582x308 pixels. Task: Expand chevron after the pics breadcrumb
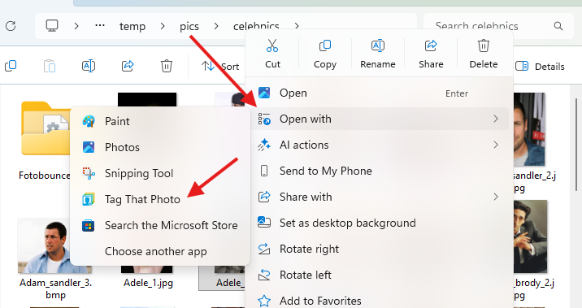[x=216, y=26]
